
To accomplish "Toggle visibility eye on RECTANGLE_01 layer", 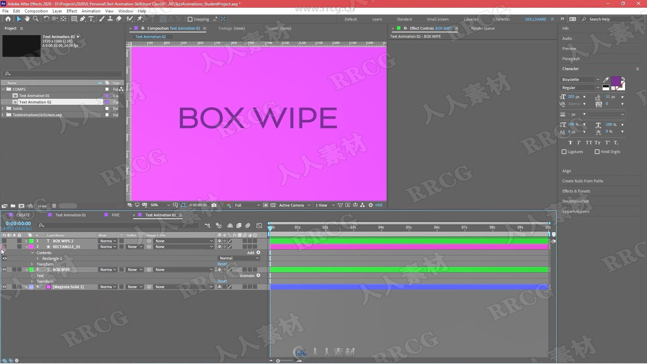I will pos(4,247).
